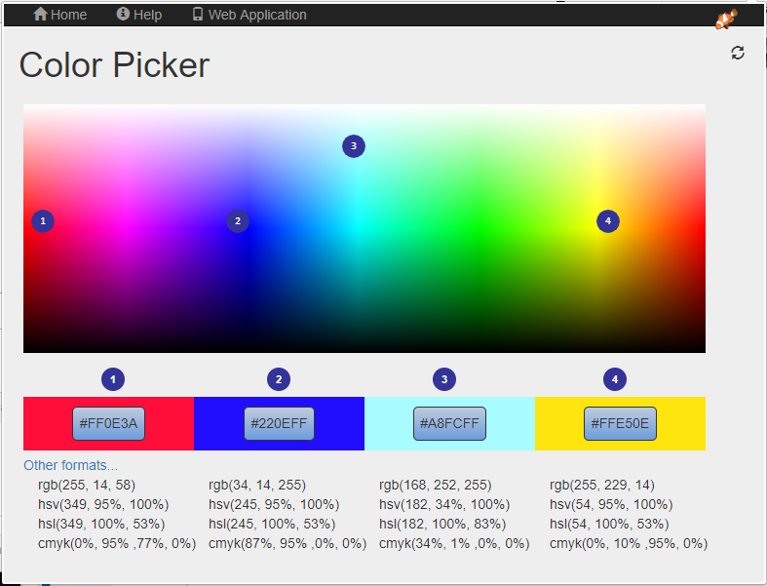767x586 pixels.
Task: Select the rgb(34, 14, 255) value
Action: tap(257, 485)
